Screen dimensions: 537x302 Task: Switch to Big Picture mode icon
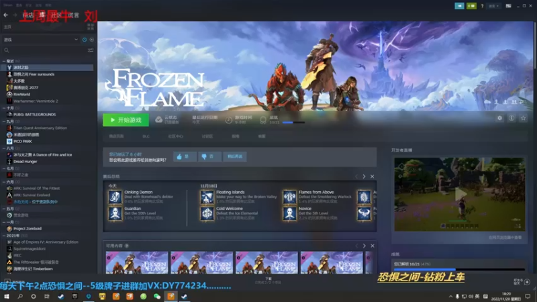[508, 6]
